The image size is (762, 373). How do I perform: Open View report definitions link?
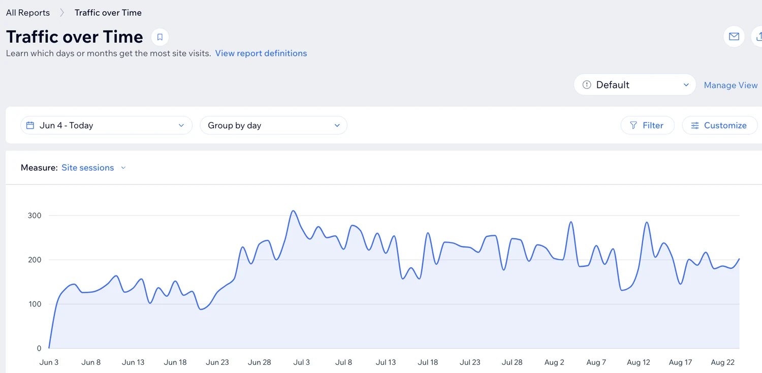tap(261, 53)
